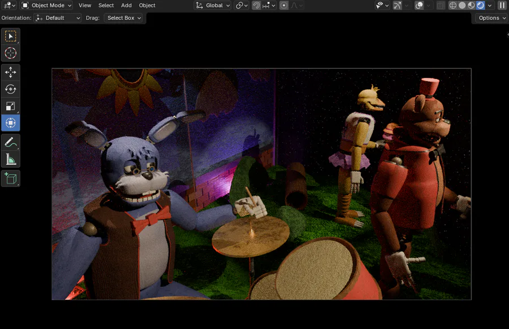Select the Measure ruler tool
The width and height of the screenshot is (509, 329).
coord(10,159)
